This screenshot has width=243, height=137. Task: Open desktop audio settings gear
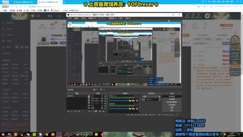point(137,109)
